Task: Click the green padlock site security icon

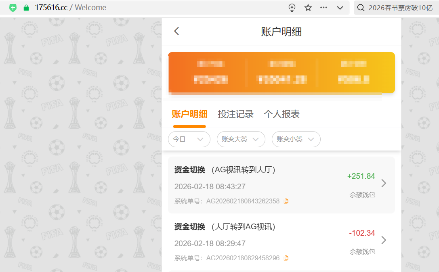Action: 26,8
